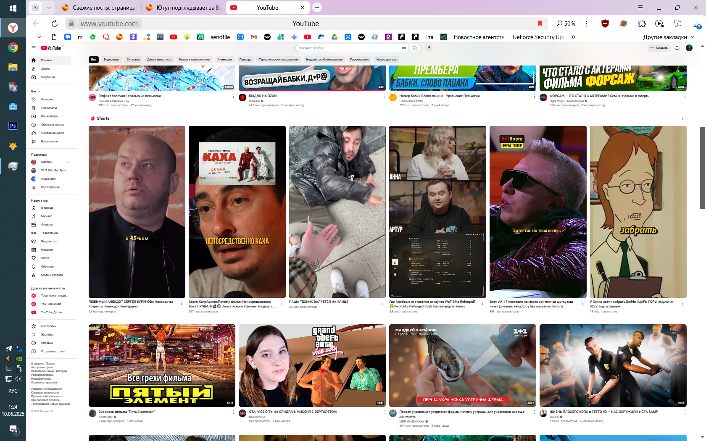
Task: Open Shorts in the left sidebar
Action: coord(45,69)
